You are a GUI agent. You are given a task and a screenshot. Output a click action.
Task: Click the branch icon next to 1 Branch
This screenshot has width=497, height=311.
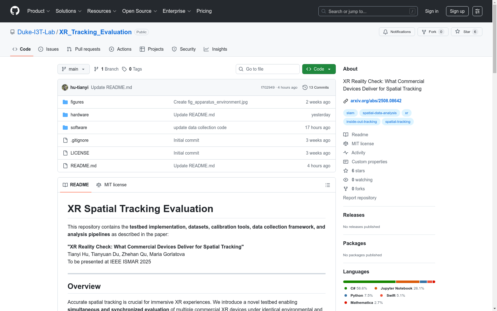[x=96, y=69]
